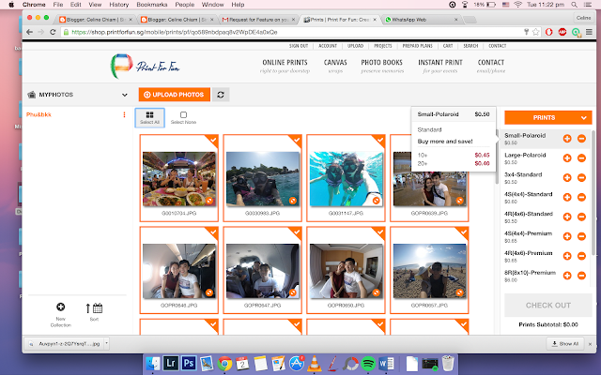Add one 4S(4x4)-Premium print with plus icon
The width and height of the screenshot is (601, 375).
[x=567, y=236]
